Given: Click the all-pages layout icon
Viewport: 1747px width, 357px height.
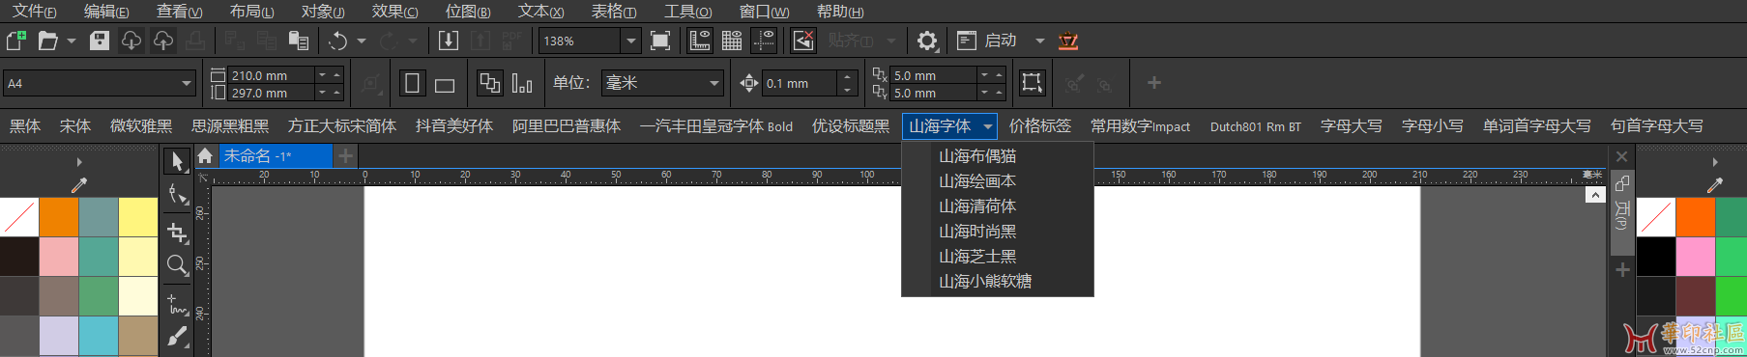Looking at the screenshot, I should tap(490, 83).
